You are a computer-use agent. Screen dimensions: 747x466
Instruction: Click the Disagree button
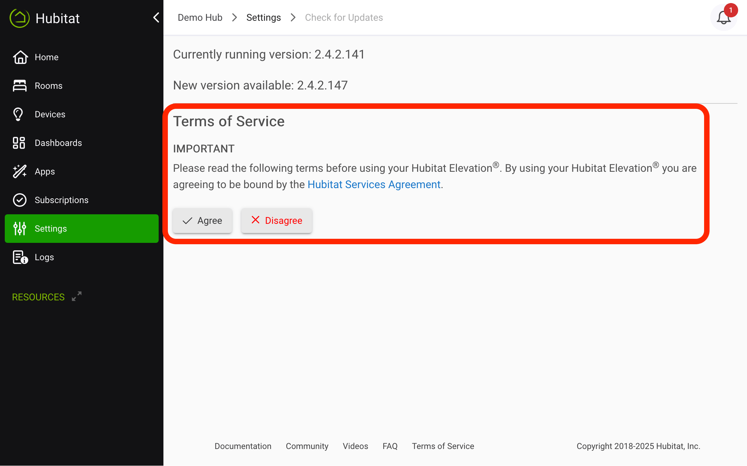coord(276,220)
